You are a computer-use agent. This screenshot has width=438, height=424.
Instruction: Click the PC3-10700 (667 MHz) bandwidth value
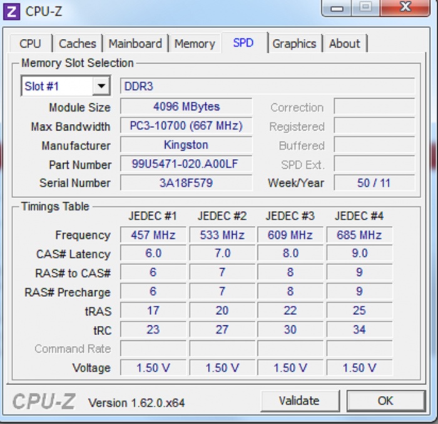186,125
